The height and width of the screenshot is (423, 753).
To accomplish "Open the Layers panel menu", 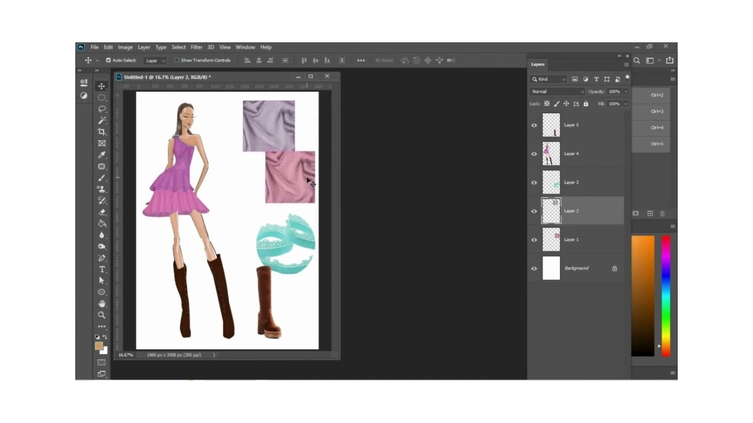I will 626,65.
